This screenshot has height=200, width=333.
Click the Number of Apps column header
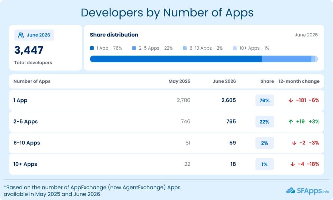click(x=32, y=81)
